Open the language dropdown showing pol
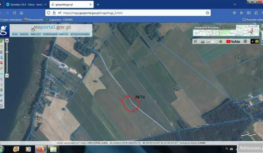The image size is (263, 153). pyautogui.click(x=211, y=42)
